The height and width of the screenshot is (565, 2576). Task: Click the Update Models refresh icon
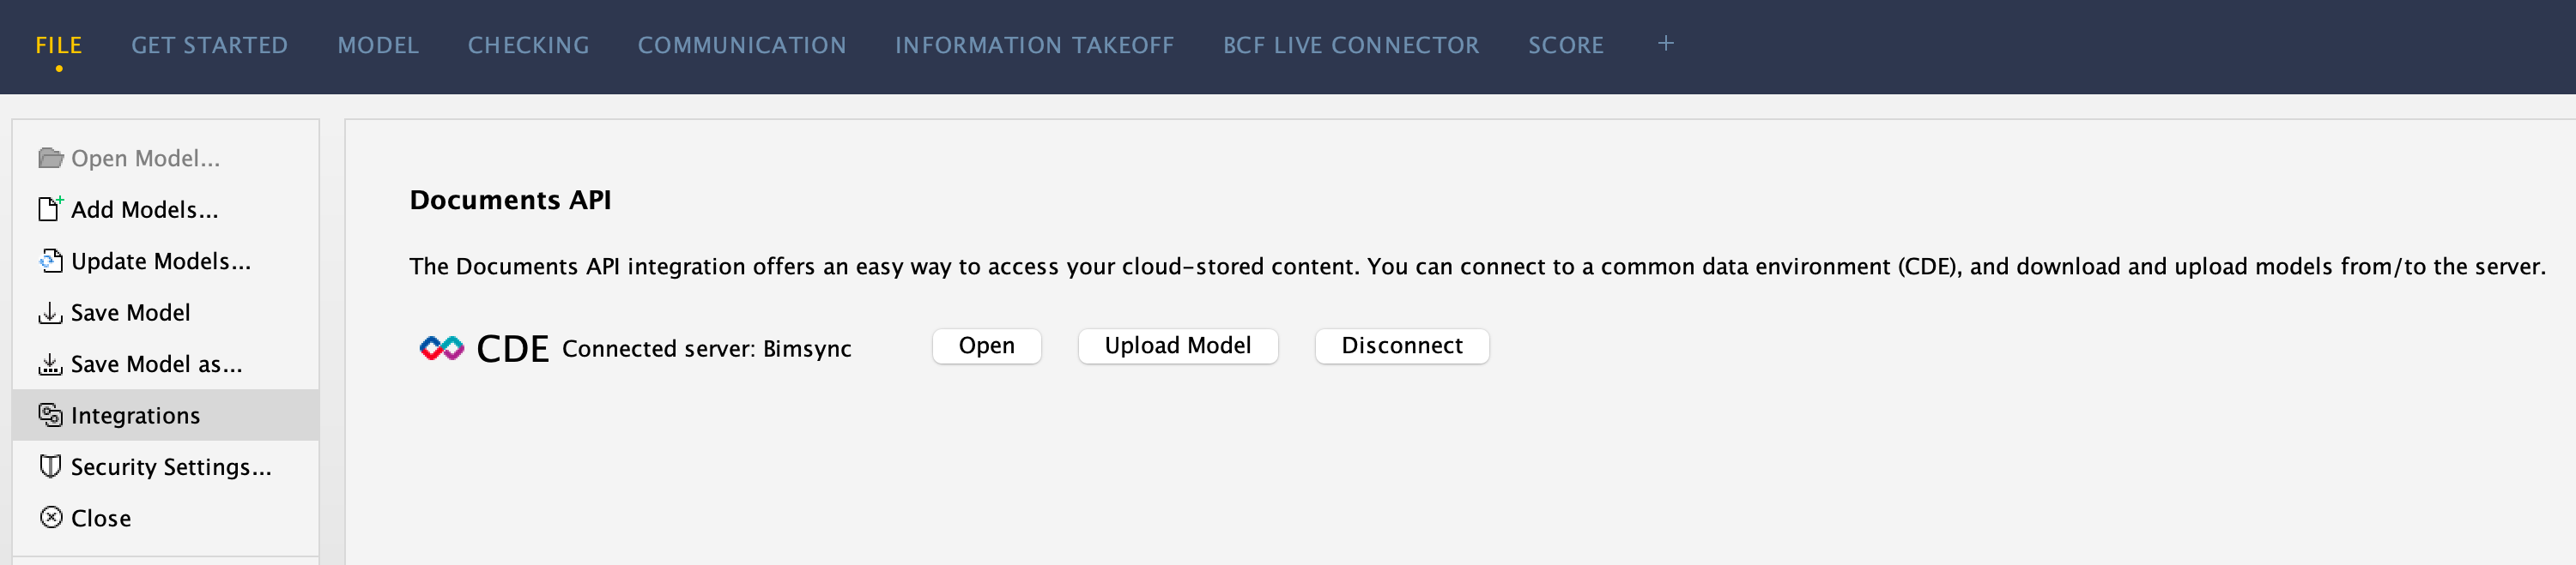[x=50, y=261]
